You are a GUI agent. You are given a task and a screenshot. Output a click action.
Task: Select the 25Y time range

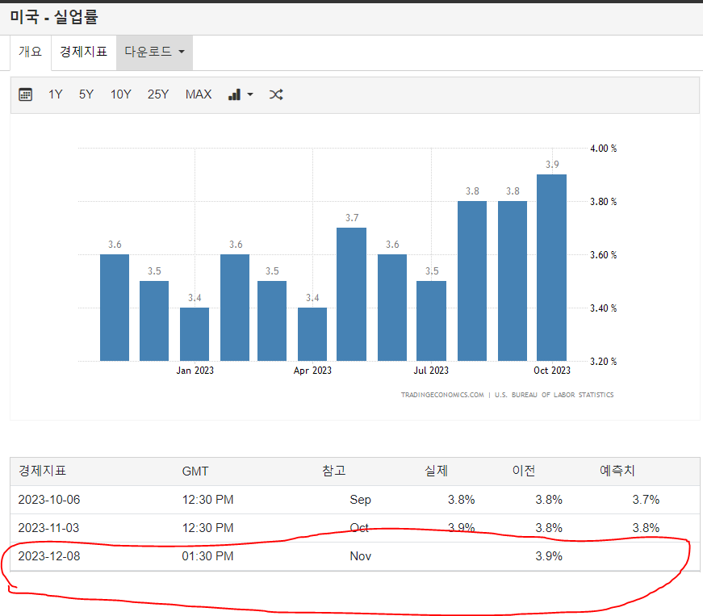(x=158, y=94)
